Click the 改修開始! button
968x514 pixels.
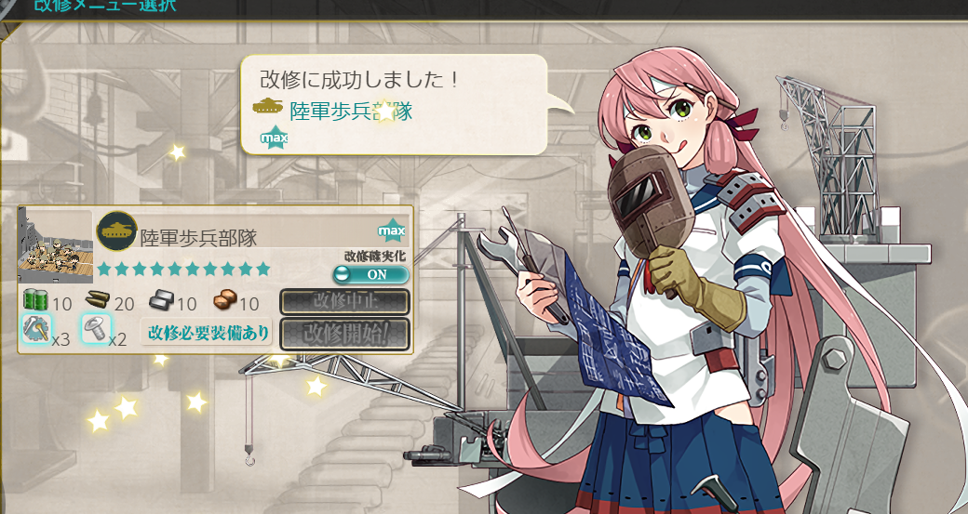(344, 334)
